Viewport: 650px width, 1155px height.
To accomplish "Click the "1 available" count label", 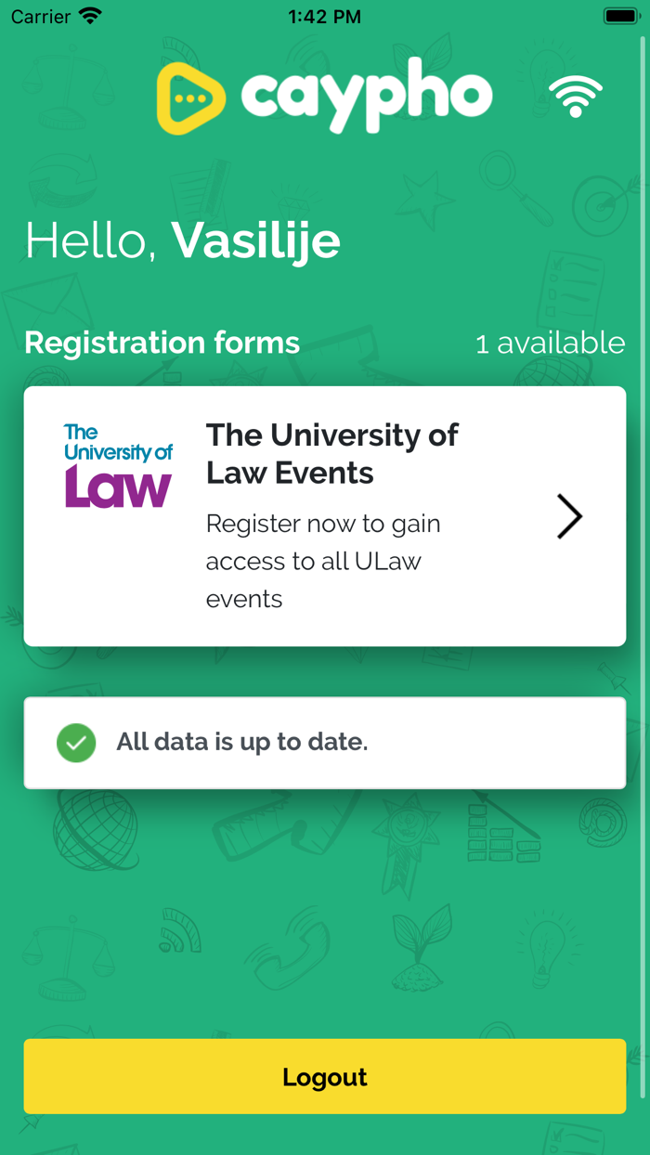I will (550, 344).
